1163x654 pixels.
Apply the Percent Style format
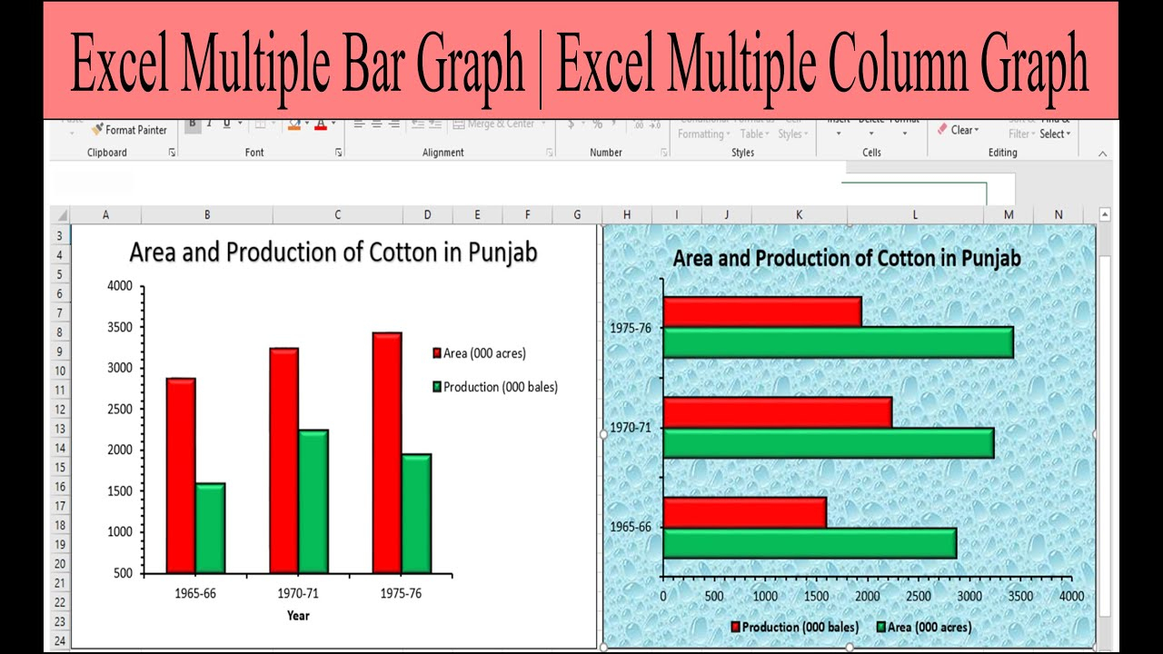598,123
